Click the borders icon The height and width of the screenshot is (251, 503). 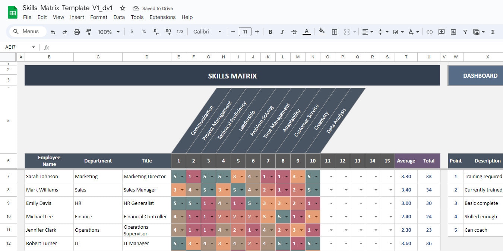(335, 32)
